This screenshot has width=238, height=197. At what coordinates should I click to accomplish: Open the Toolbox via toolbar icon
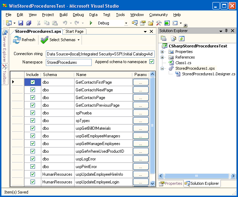tap(159, 23)
